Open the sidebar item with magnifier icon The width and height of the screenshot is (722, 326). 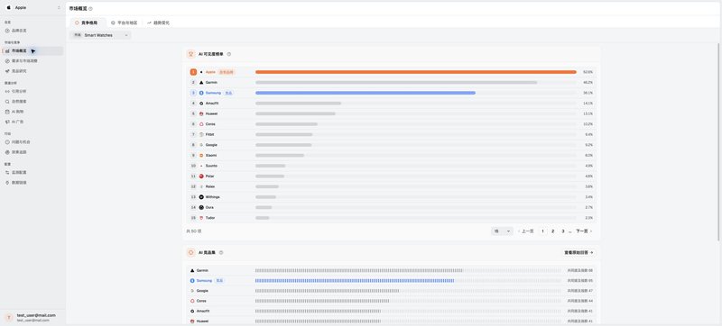(x=32, y=102)
